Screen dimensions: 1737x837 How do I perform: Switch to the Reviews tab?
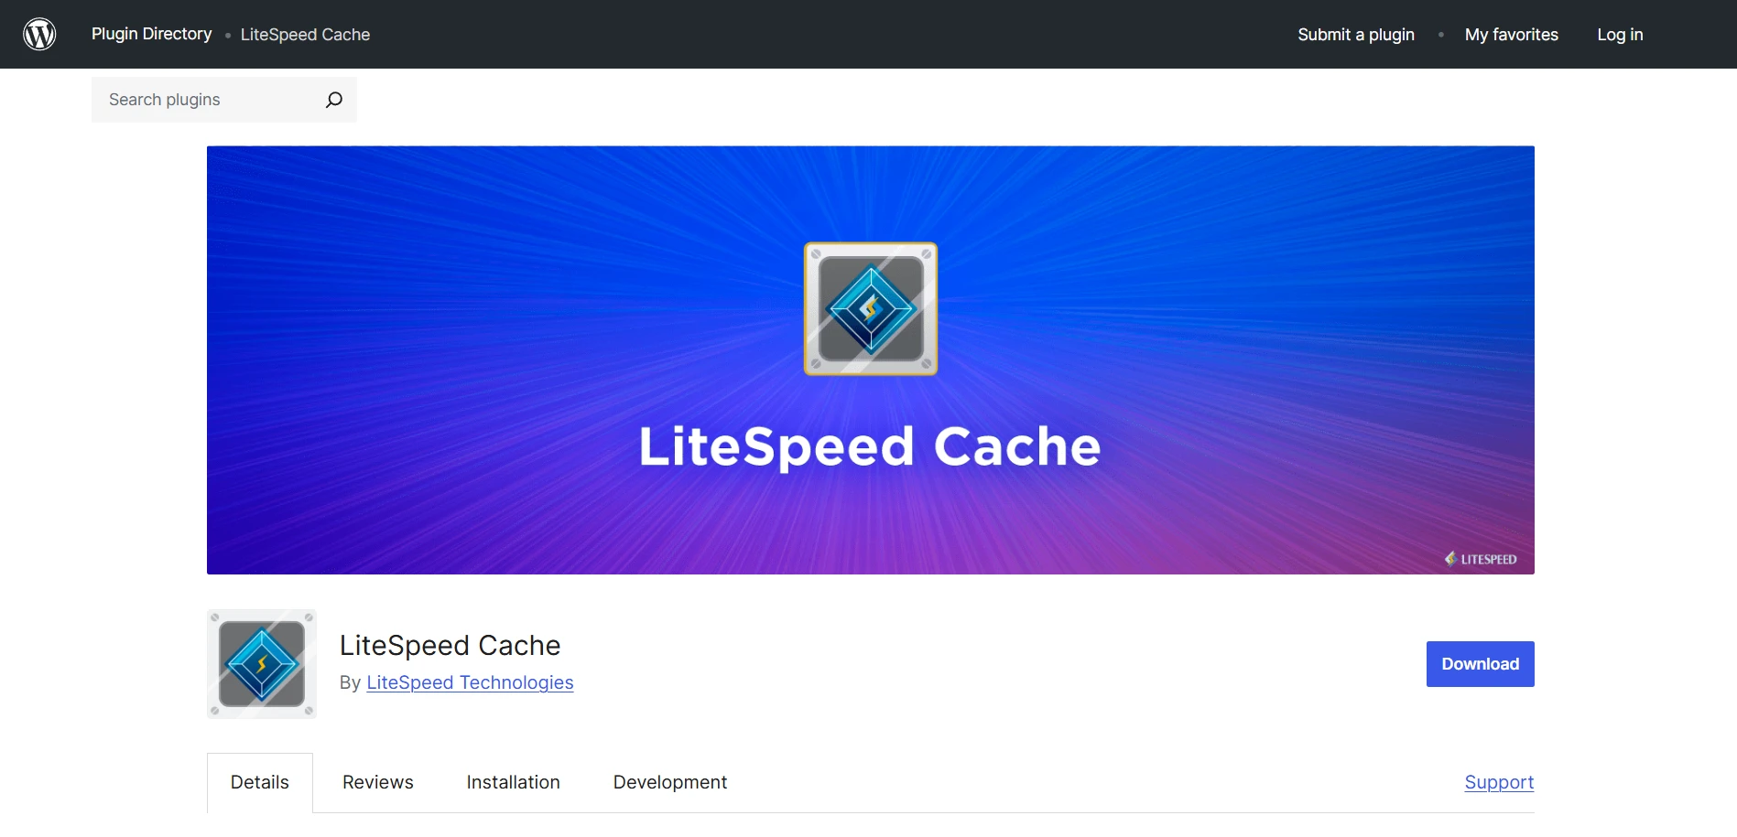378,782
